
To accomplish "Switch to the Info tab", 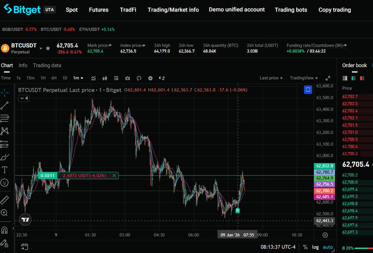I will (23, 65).
